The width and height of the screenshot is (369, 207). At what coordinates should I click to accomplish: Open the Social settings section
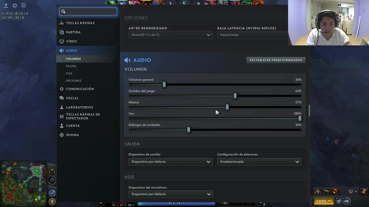(x=72, y=98)
